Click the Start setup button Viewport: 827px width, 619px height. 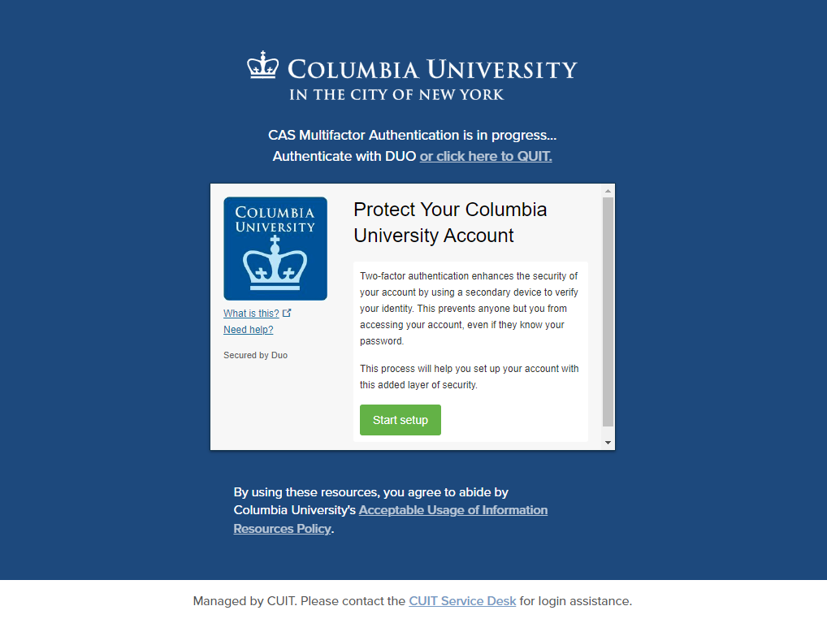pos(401,420)
